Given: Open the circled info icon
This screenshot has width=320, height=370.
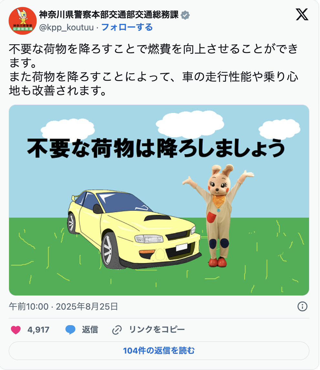Looking at the screenshot, I should (x=302, y=306).
